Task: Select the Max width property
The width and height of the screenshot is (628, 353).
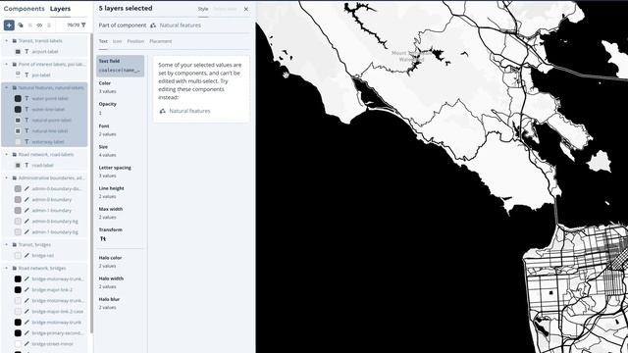Action: pos(120,214)
